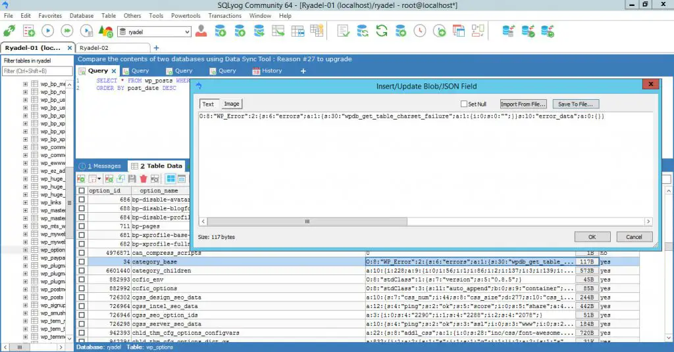Click the Save To File button

pyautogui.click(x=575, y=104)
